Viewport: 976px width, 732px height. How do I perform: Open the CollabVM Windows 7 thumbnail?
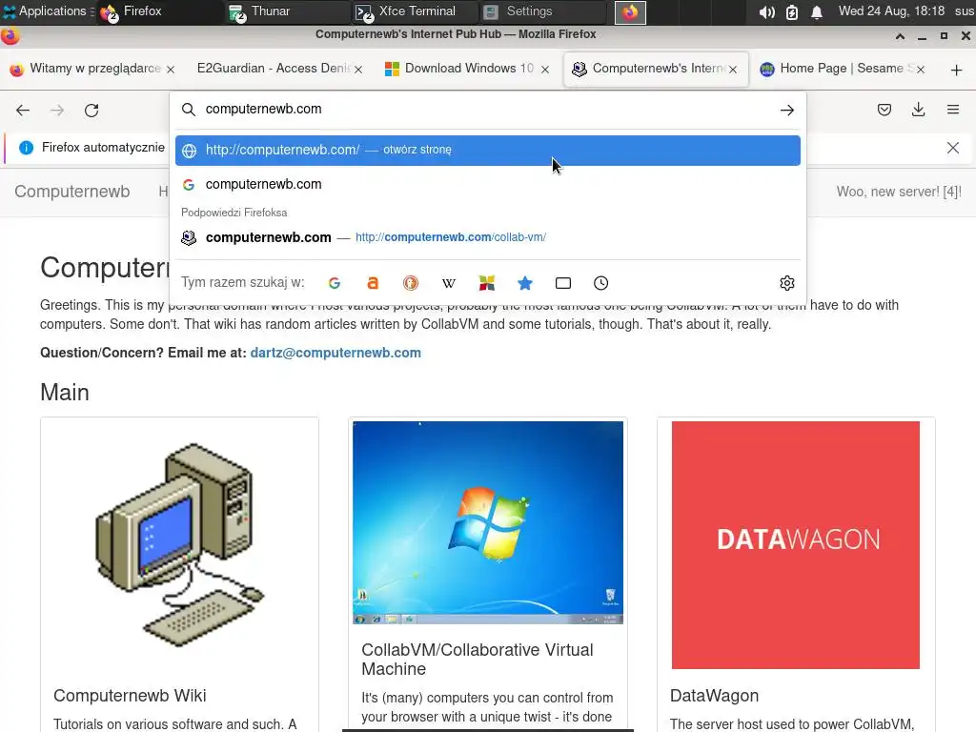coord(487,522)
